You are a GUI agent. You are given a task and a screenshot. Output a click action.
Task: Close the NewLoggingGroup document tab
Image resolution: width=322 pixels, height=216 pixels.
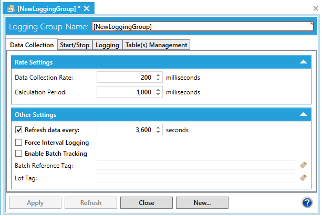pos(87,8)
